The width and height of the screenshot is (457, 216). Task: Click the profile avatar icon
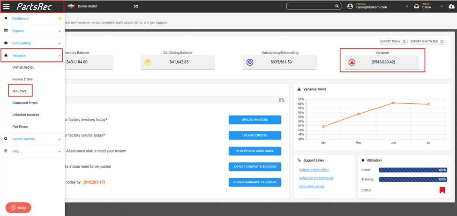[350, 7]
